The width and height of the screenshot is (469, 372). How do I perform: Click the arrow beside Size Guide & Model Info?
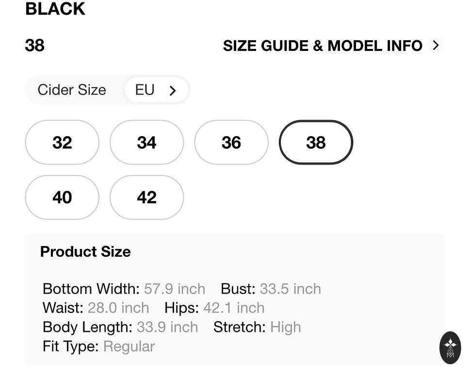point(436,46)
